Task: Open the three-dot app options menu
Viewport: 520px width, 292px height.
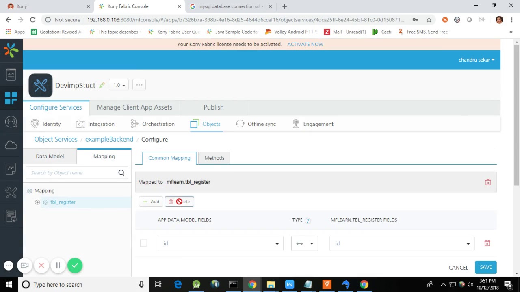Action: [x=139, y=85]
